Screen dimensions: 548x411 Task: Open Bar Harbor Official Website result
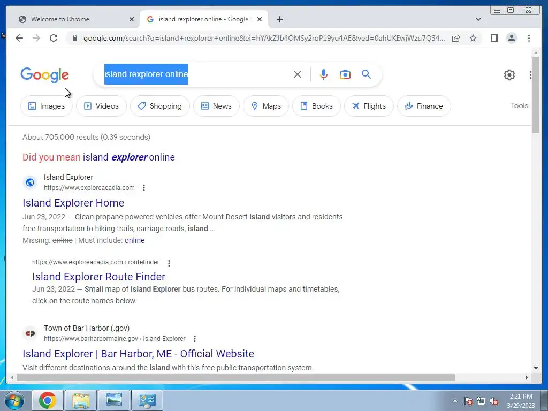139,354
